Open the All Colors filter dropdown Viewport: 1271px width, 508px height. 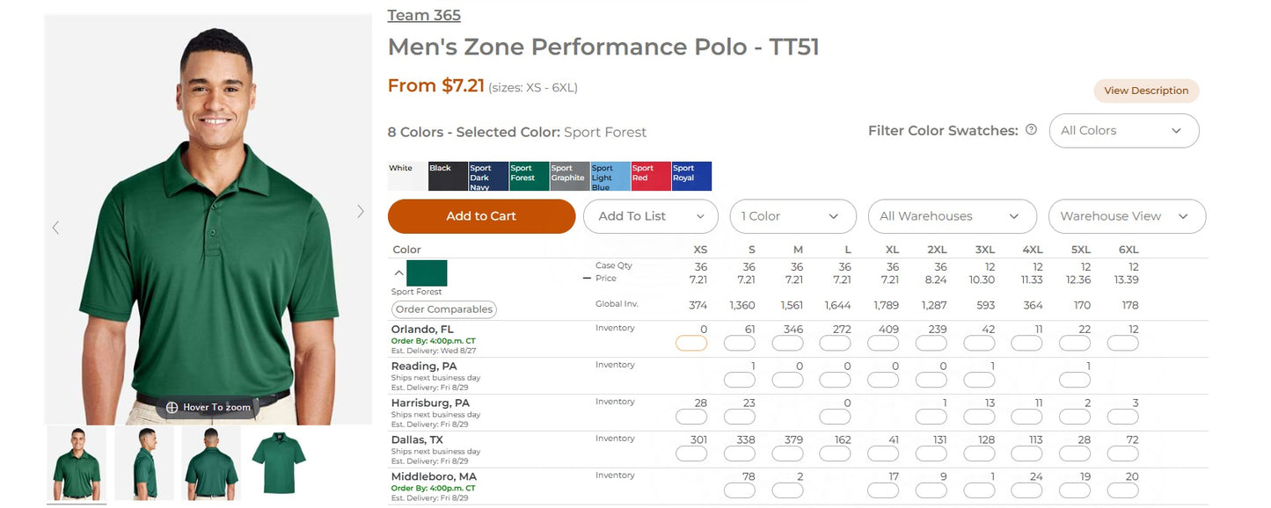1124,130
